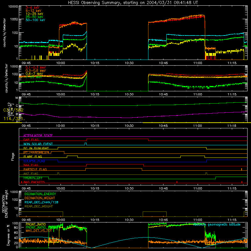Click the 10:45 tick label under GOES panel
The width and height of the screenshot is (251, 251).
pos(163,126)
